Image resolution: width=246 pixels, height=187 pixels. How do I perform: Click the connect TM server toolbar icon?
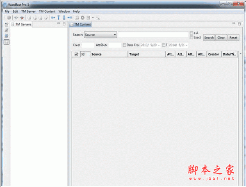[x=16, y=18]
